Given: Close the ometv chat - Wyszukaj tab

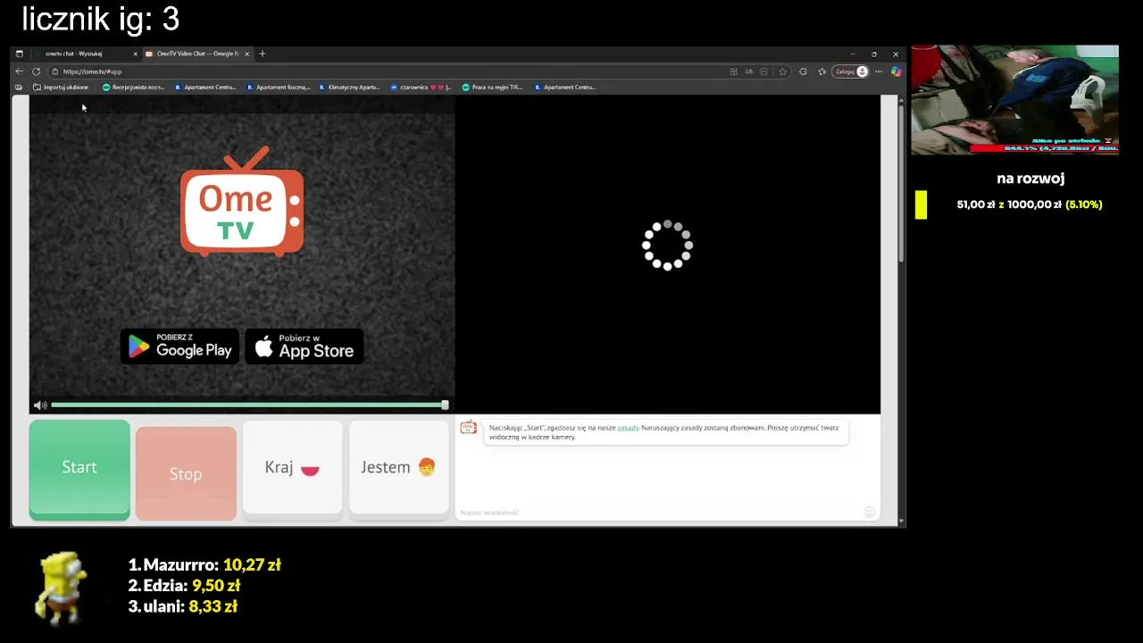Looking at the screenshot, I should coord(135,54).
